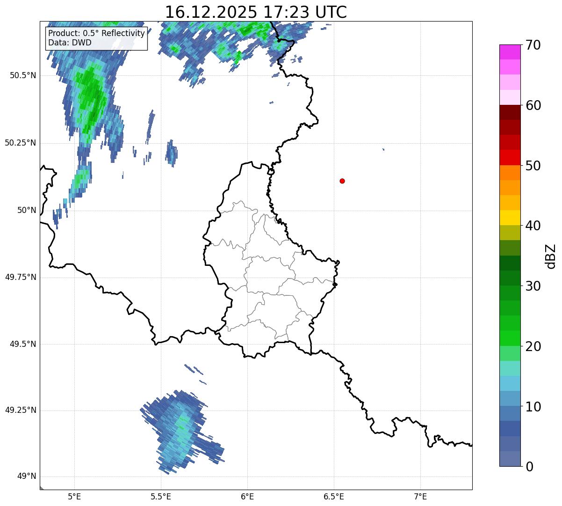Viewport: 562px width, 506px height.
Task: Click the 49.5°N latitude label
Action: [23, 344]
